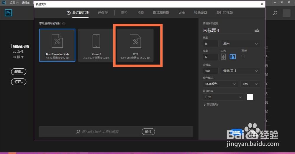Image resolution: width=295 pixels, height=154 pixels.
Task: Click the white background color swatch
Action: [x=250, y=97]
